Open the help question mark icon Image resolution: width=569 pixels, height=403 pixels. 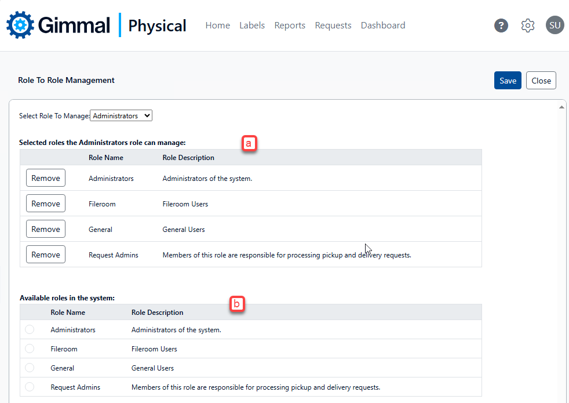tap(501, 26)
